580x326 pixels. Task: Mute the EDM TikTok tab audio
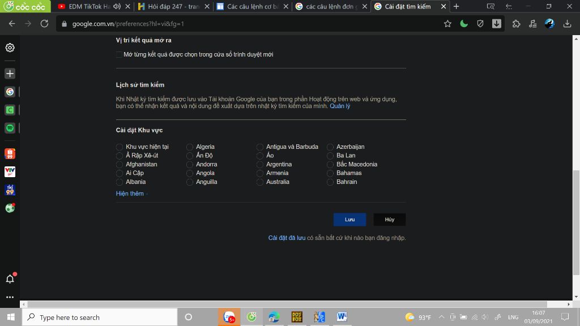coord(117,6)
